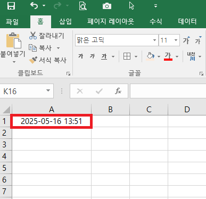Open the 파일 tab

click(12, 22)
